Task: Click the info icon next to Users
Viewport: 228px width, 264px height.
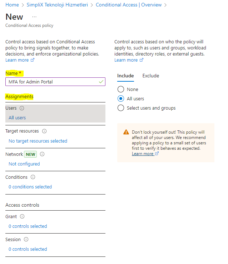Action: pyautogui.click(x=22, y=108)
